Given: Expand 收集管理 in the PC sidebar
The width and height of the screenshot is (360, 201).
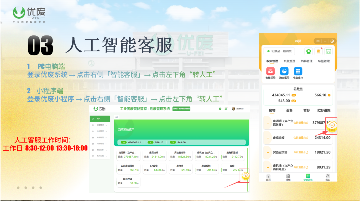Looking at the screenshot, I should 100,125.
